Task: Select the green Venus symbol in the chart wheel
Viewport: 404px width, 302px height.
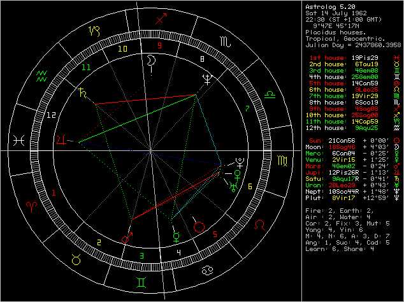Action: pyautogui.click(x=237, y=175)
